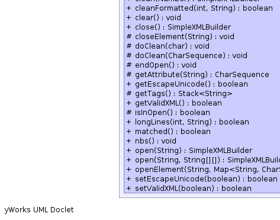Click the yWorks UML Doclet text

click(39, 210)
